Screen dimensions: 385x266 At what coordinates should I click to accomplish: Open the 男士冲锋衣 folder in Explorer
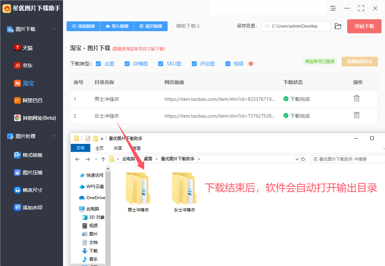(x=138, y=192)
